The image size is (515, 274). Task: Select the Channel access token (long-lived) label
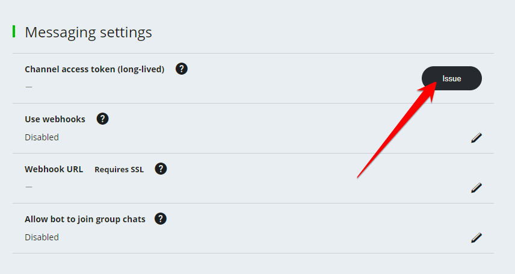coord(94,69)
